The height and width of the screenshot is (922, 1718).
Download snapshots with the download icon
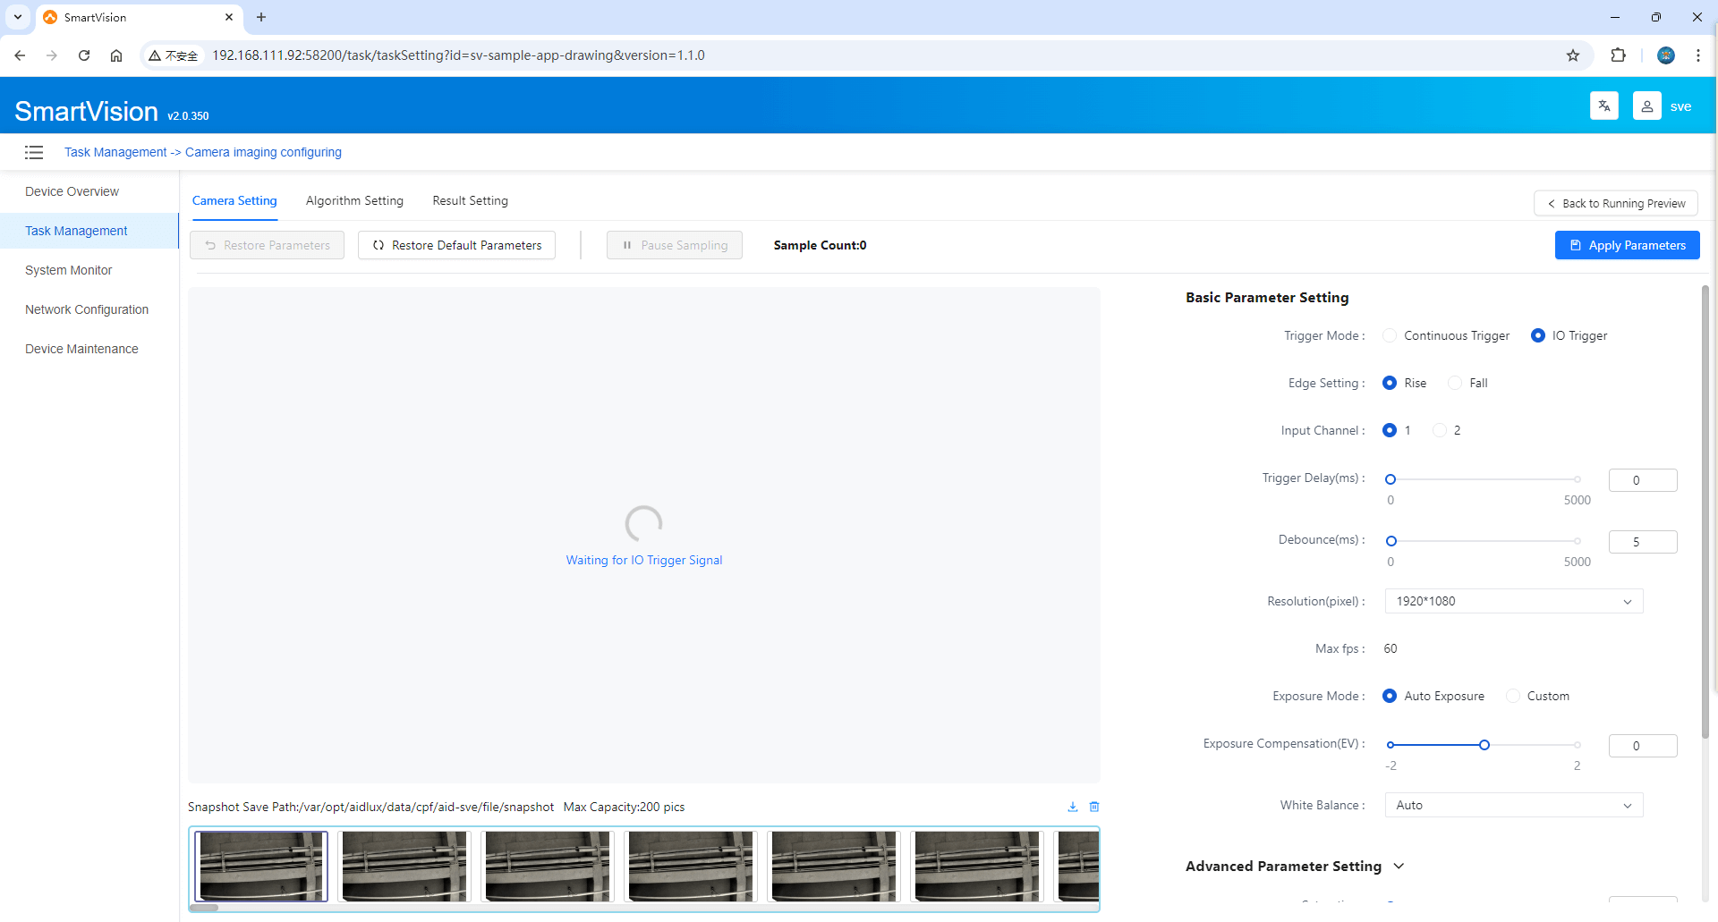(x=1072, y=807)
